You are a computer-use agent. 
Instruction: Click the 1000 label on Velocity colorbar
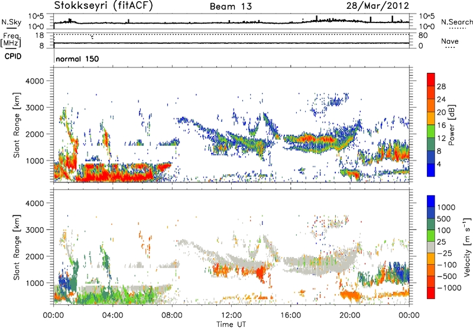[x=446, y=207]
